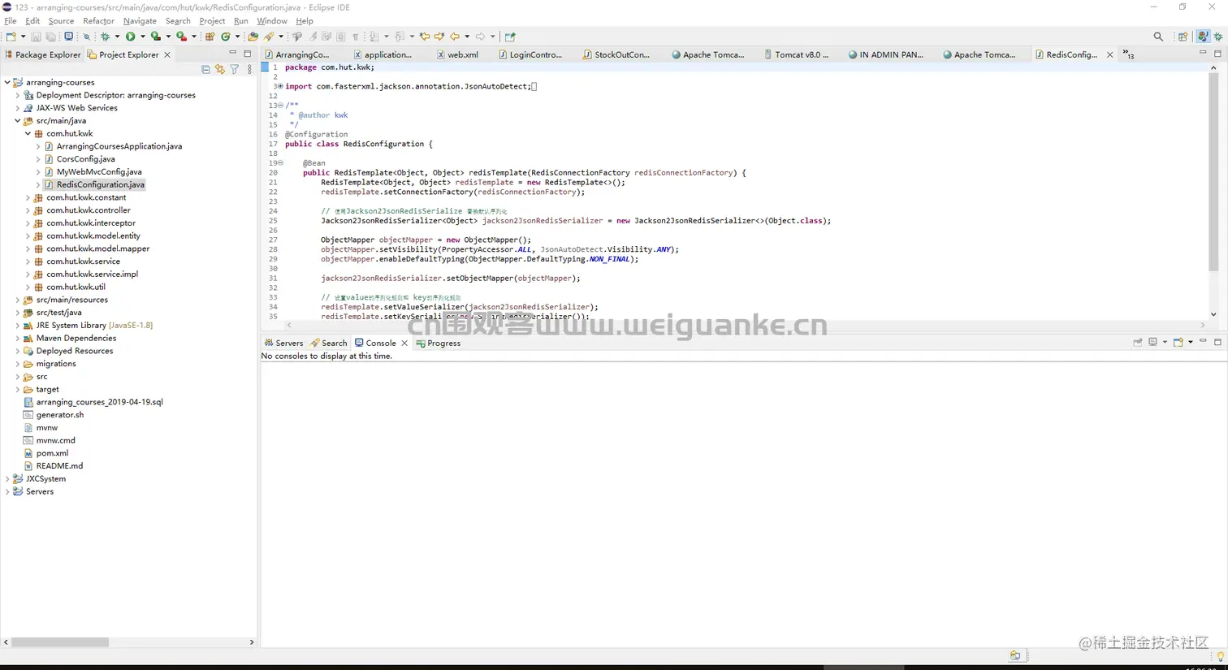1228x670 pixels.
Task: Select arranging_courses_2019-04-19.sql file
Action: point(99,402)
